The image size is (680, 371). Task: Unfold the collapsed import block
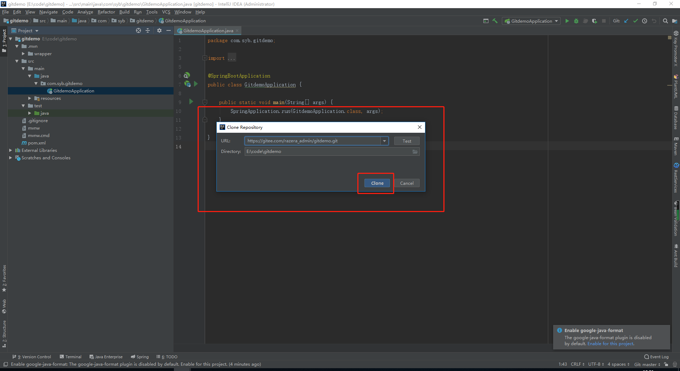tap(205, 58)
